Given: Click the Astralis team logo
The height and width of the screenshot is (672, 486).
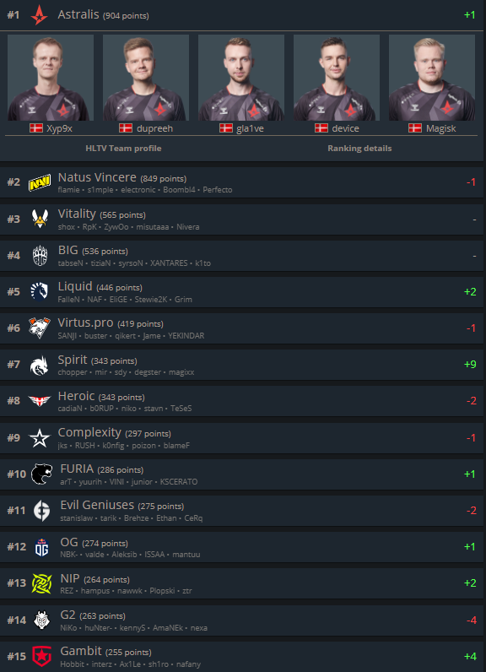Looking at the screenshot, I should 39,15.
